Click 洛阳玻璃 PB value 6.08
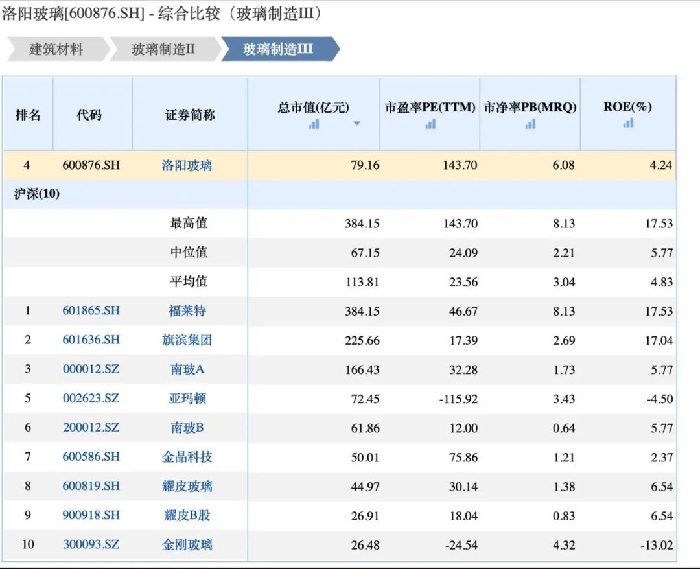 tap(563, 165)
